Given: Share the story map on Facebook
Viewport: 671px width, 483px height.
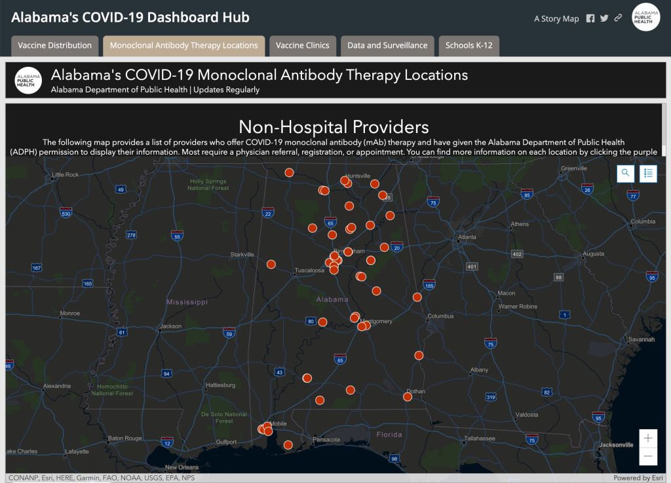Looking at the screenshot, I should (x=590, y=18).
